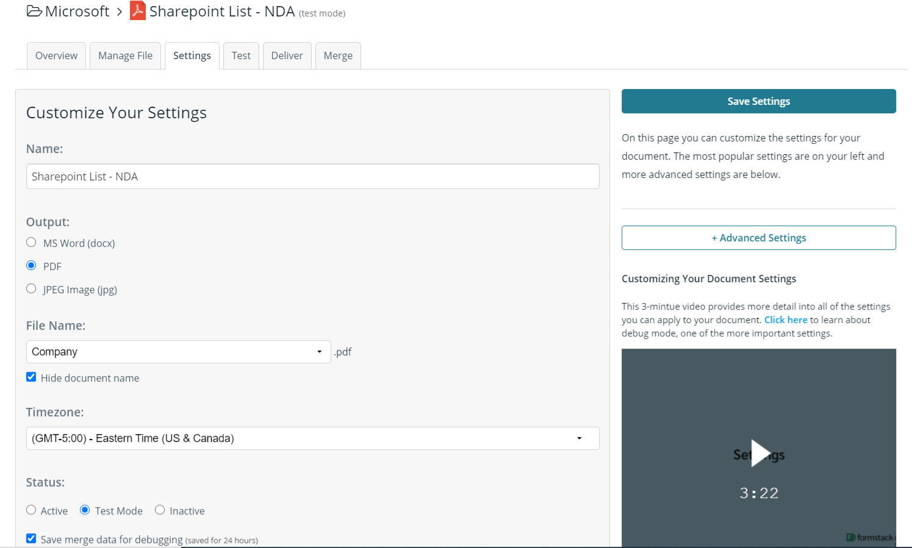
Task: Open the Timezone dropdown
Action: click(312, 438)
